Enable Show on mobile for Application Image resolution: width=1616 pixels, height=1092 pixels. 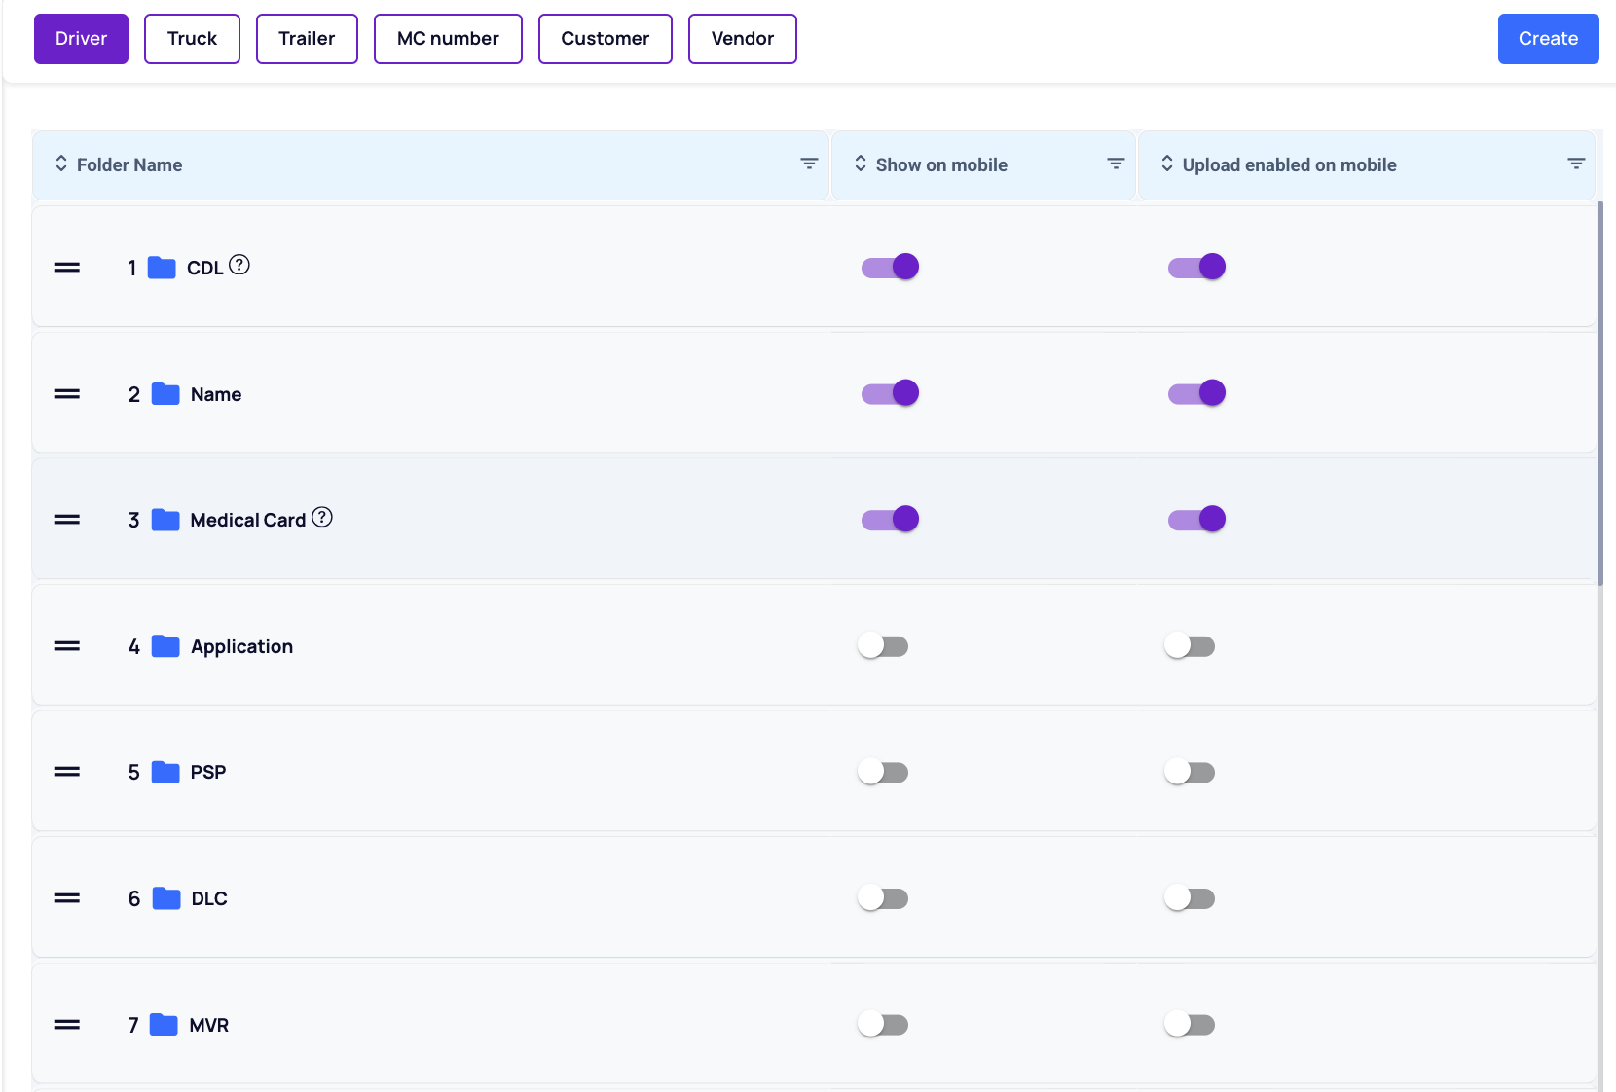click(x=883, y=646)
